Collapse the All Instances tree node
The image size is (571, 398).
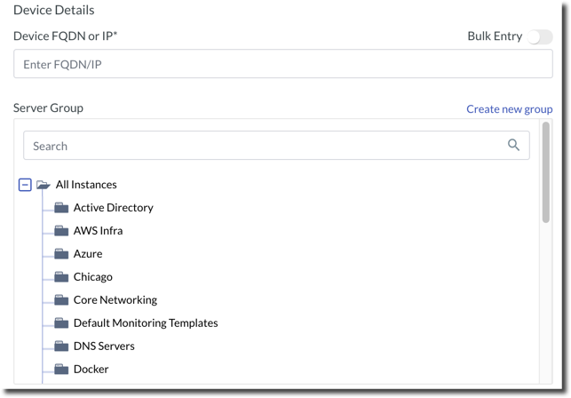[x=25, y=185]
